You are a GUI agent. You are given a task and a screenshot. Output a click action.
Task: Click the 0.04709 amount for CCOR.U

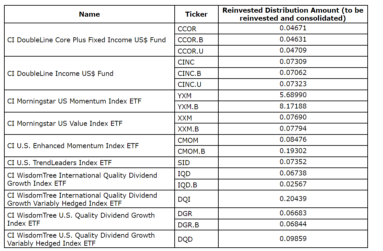(x=293, y=51)
